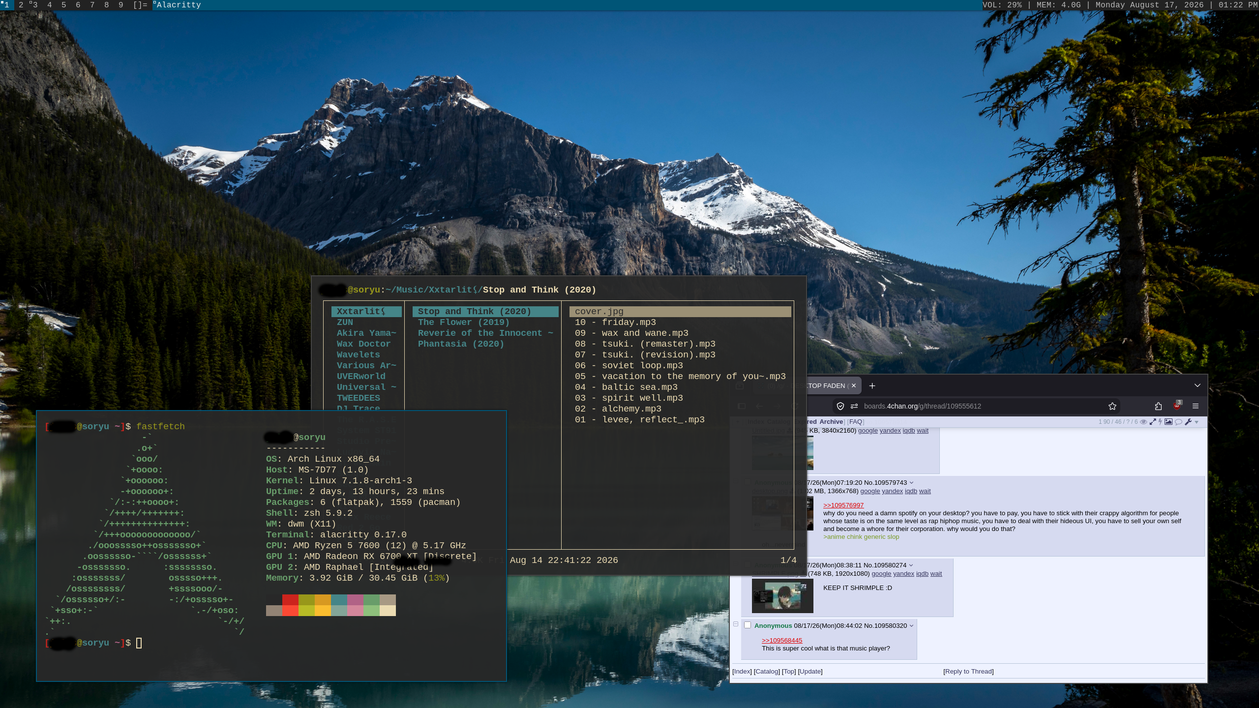This screenshot has height=708, width=1259.
Task: Click the lightning bolt icon in 4chan header
Action: click(1160, 422)
